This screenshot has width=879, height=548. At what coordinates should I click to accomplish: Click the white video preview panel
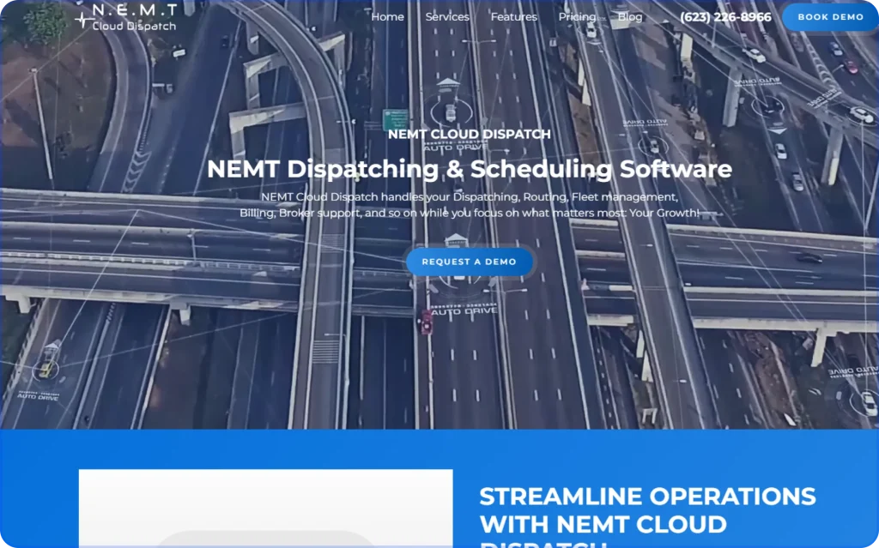click(266, 509)
